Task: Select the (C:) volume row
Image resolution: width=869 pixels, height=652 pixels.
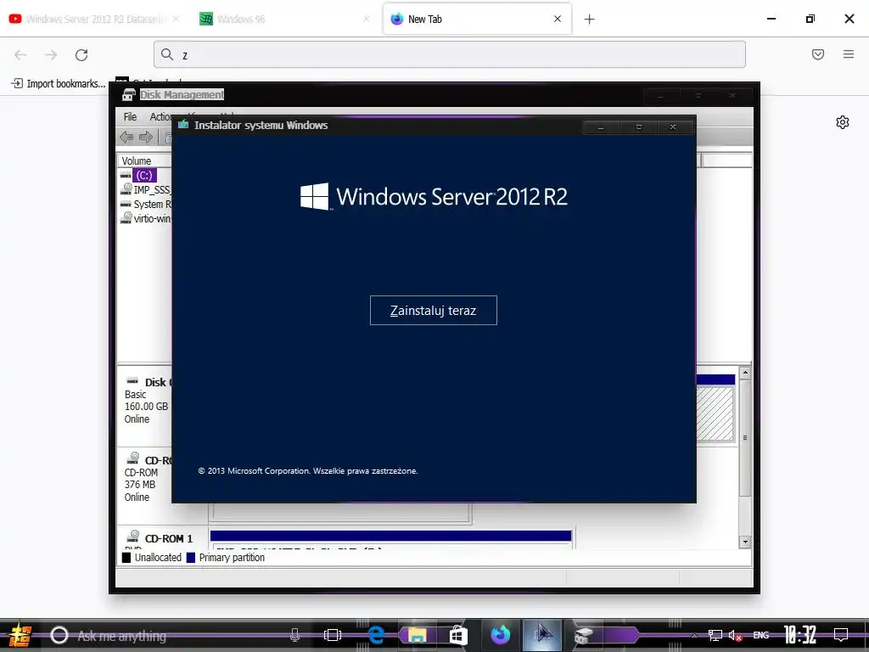Action: (x=144, y=175)
